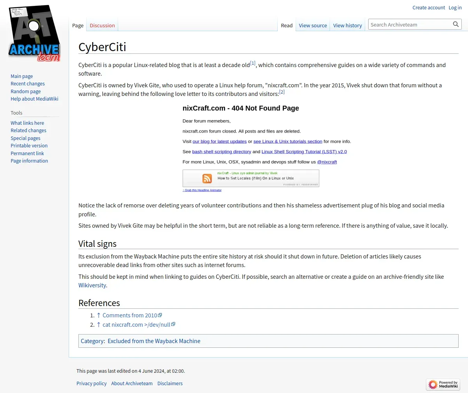Click the Log in link
The width and height of the screenshot is (468, 393).
click(x=455, y=7)
